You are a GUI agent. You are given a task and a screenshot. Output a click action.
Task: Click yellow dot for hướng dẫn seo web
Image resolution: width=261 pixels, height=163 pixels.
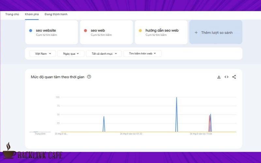click(140, 30)
